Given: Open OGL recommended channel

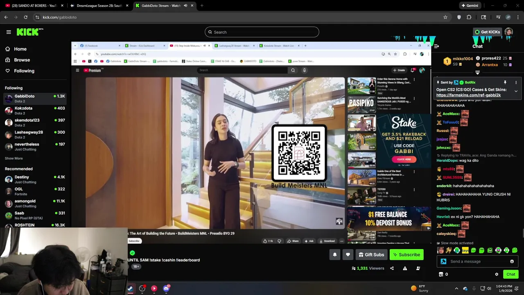Looking at the screenshot, I should [x=35, y=191].
